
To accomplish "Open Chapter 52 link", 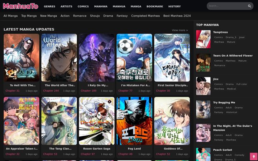I will (x=163, y=154).
